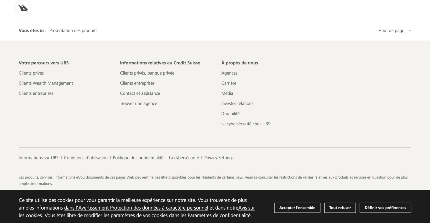Click Tout refuser cookie button

pyautogui.click(x=340, y=208)
